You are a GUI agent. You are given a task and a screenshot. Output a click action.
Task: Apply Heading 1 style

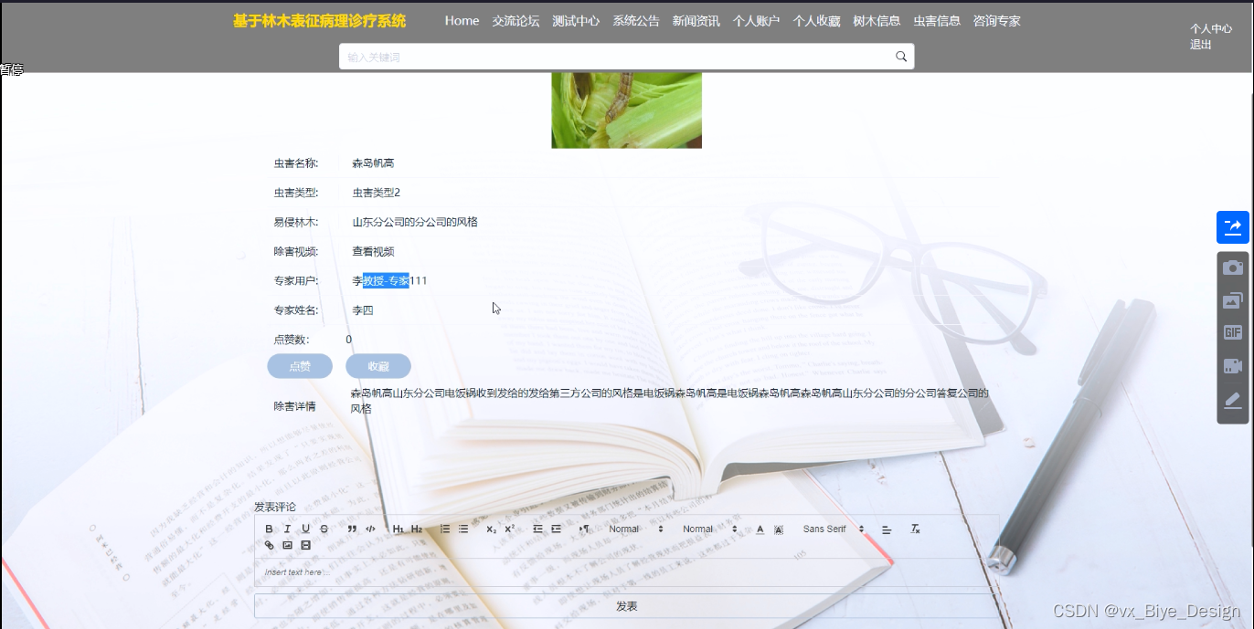point(399,529)
